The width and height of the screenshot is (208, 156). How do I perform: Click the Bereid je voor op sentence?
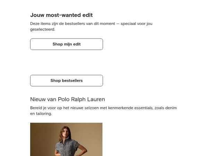coord(103,111)
